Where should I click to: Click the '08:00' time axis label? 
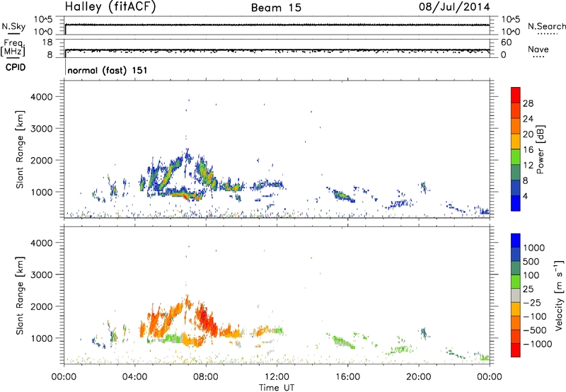206,377
